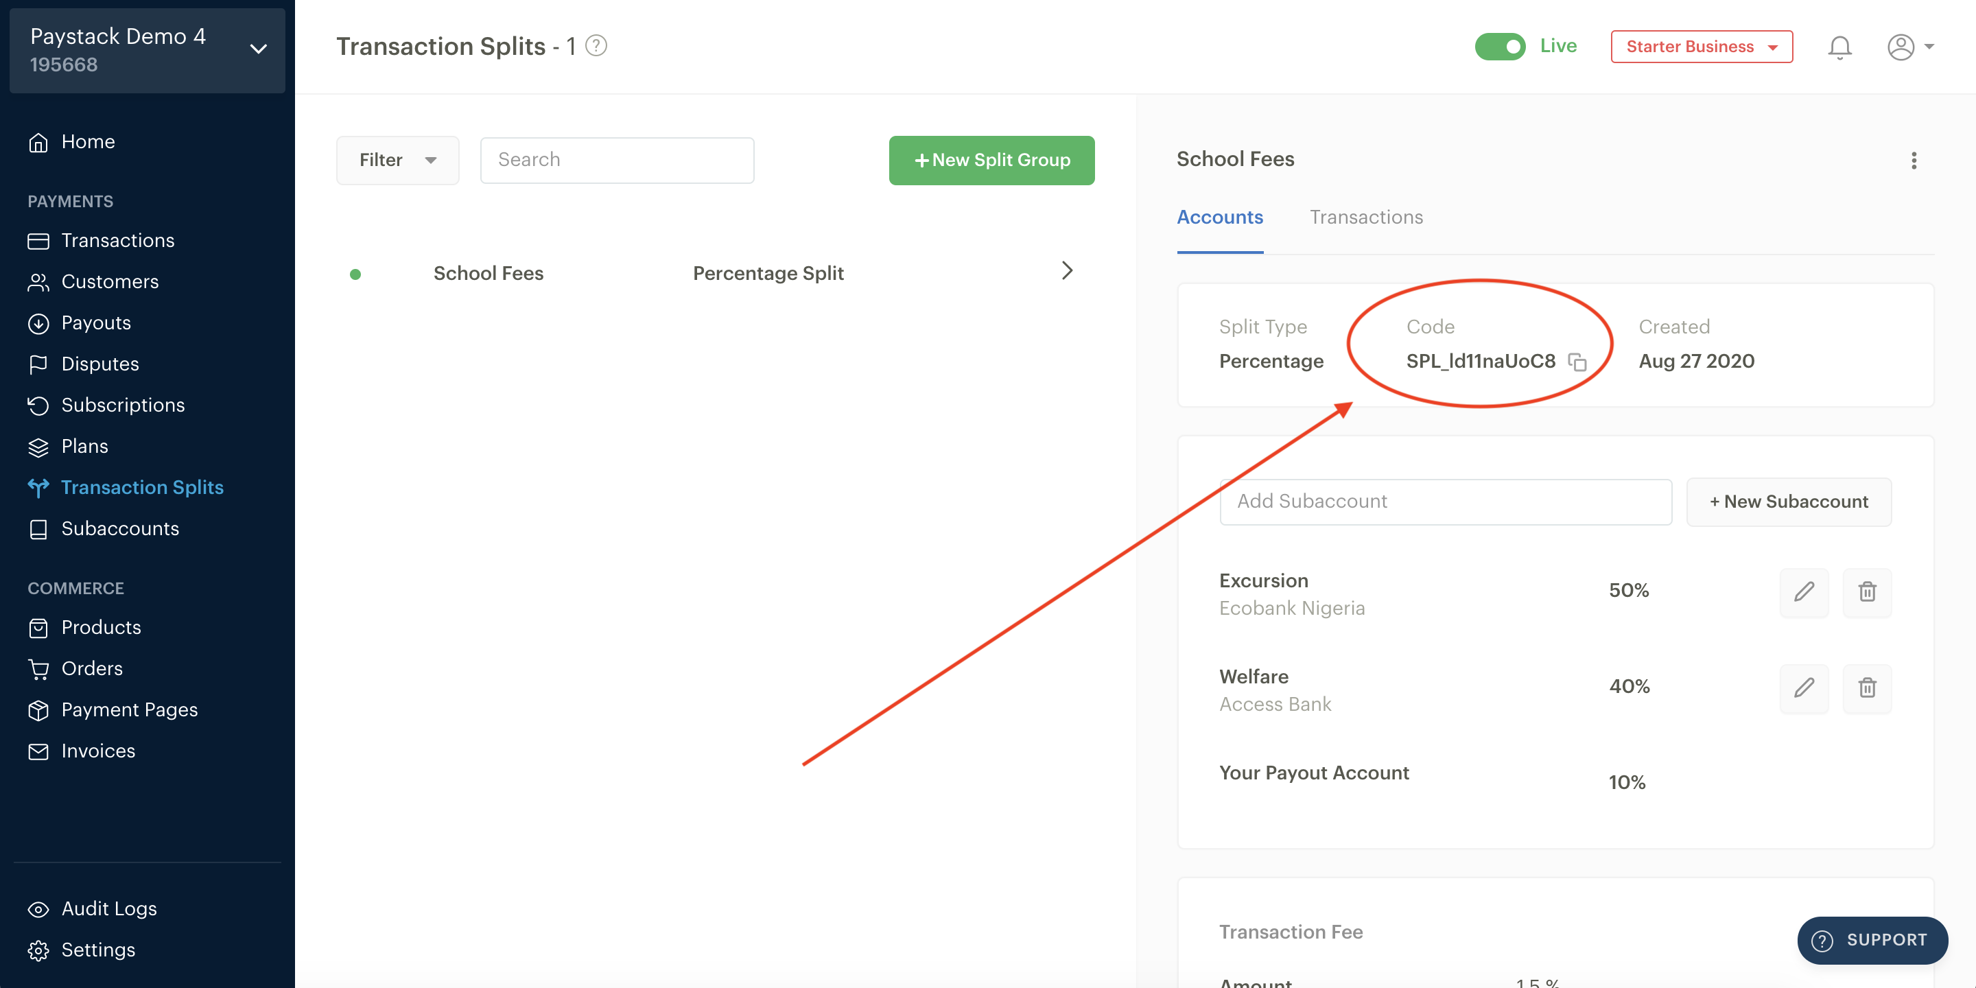The height and width of the screenshot is (988, 1976).
Task: Open Payment Pages in the sidebar
Action: click(x=113, y=710)
